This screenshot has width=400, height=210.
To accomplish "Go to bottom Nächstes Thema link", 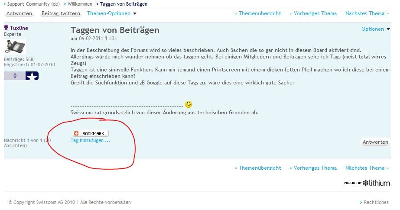I will pos(365,168).
